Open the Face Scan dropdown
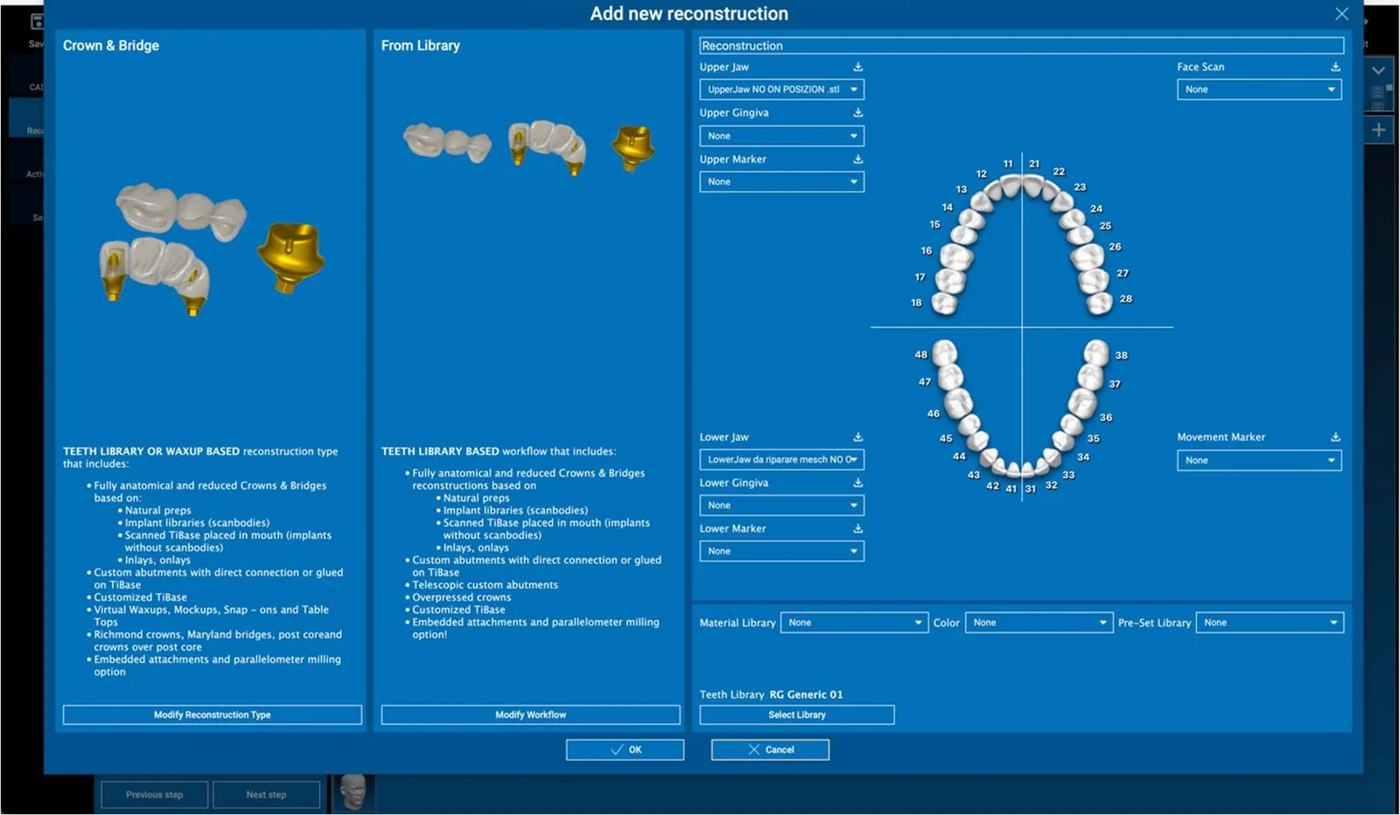 [x=1259, y=89]
